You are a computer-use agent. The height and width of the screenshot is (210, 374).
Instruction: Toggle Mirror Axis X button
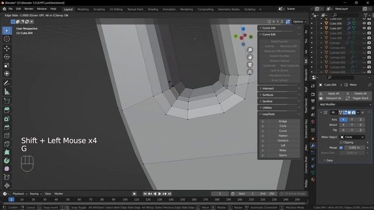(343, 120)
